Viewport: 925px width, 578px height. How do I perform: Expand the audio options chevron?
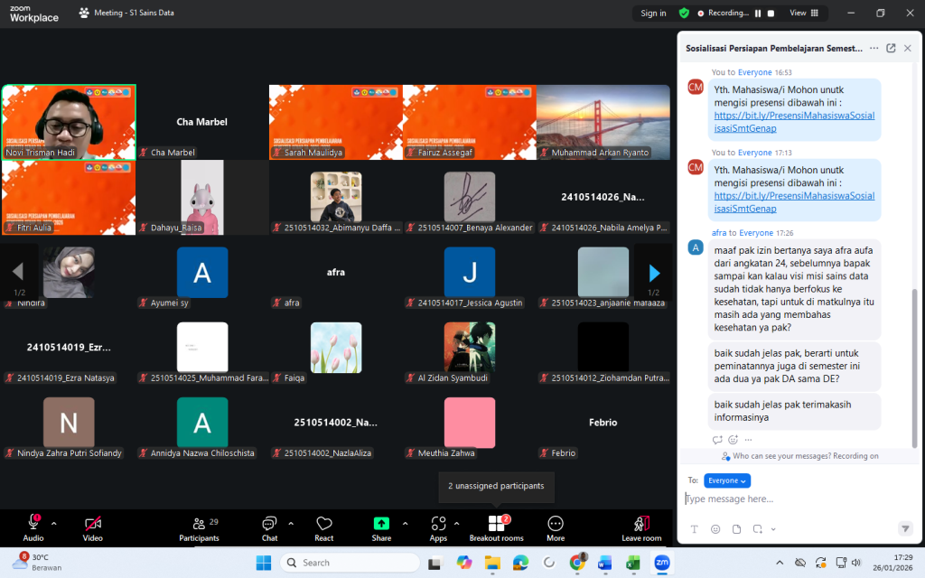[53, 523]
